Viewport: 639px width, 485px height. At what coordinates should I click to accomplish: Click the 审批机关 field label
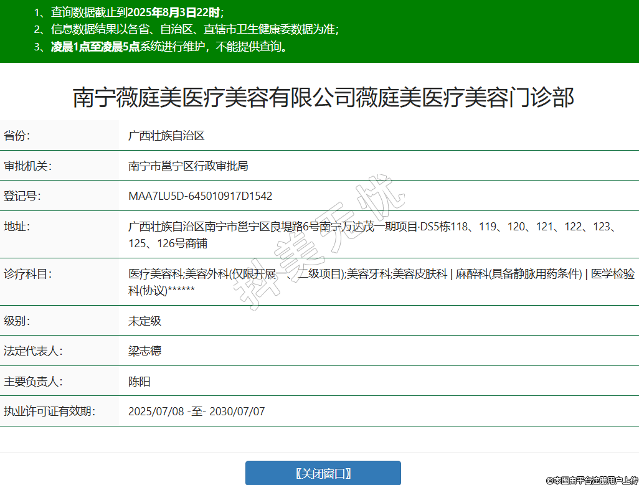pyautogui.click(x=27, y=166)
